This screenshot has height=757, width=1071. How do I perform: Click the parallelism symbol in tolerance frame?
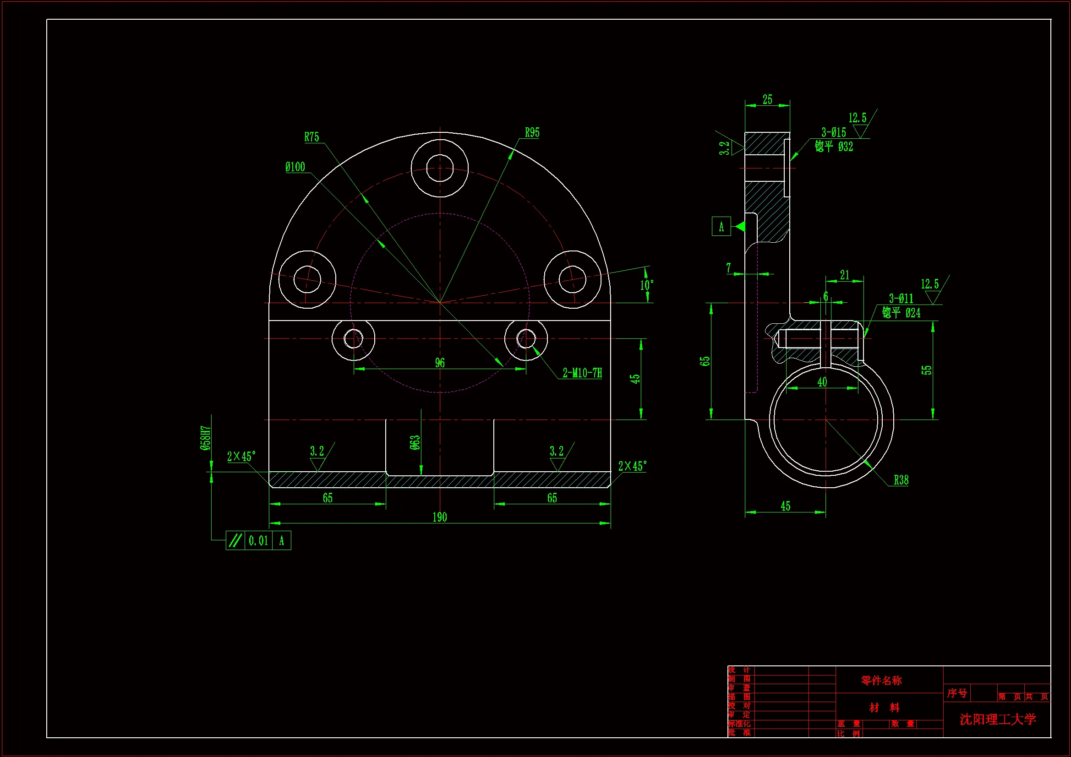pyautogui.click(x=235, y=540)
